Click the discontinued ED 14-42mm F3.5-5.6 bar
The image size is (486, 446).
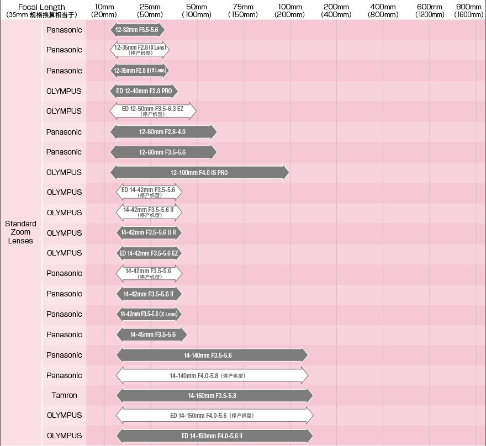pos(149,192)
